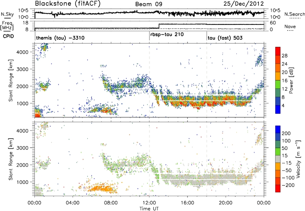
Task: Click the date '25/Dec/2012'
Action: (x=244, y=4)
